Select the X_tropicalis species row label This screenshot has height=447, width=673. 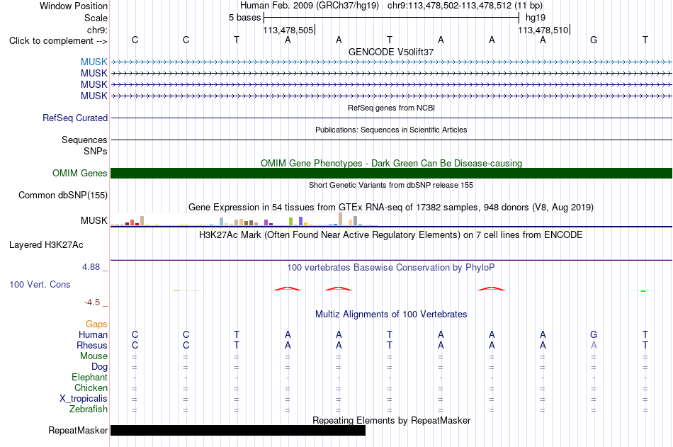point(84,399)
